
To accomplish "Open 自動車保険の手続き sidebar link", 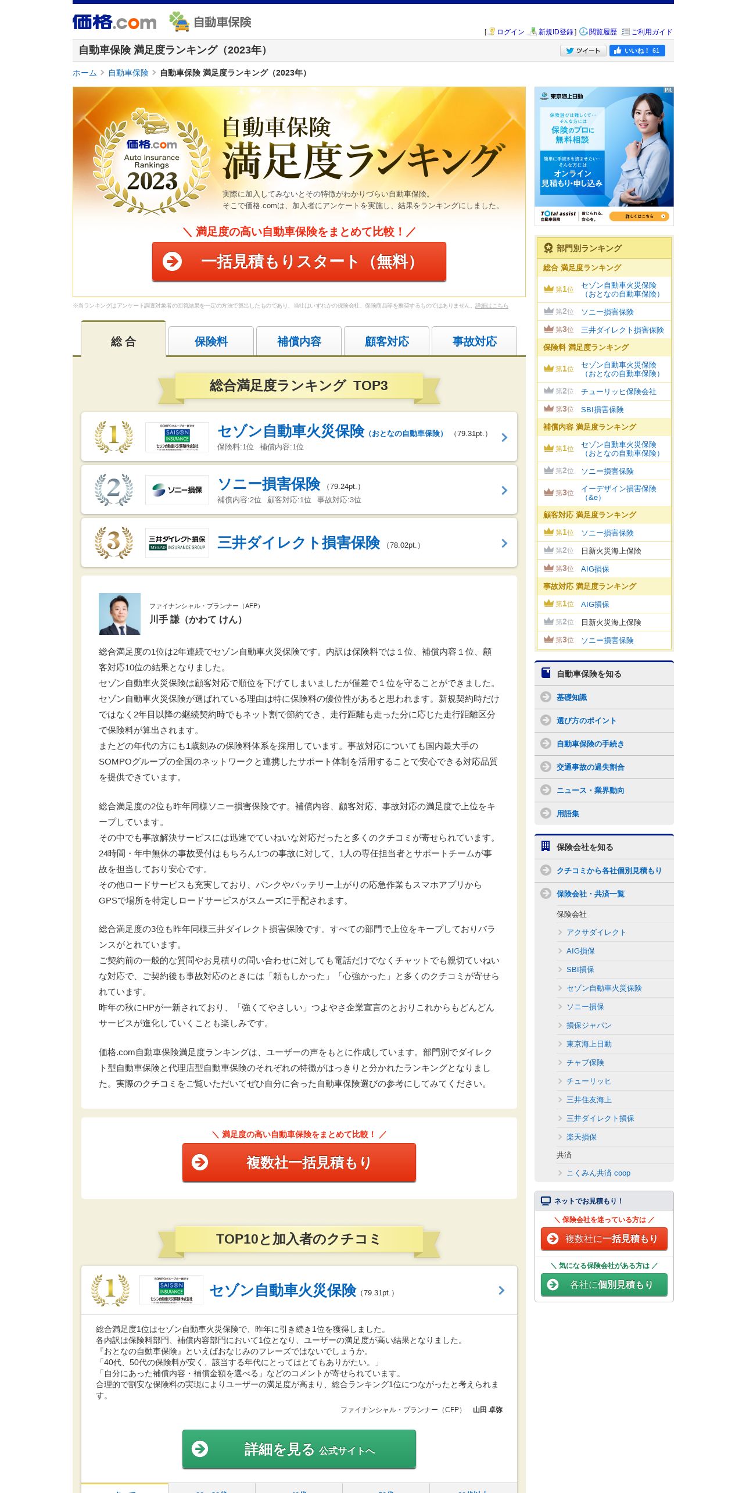I will point(590,744).
